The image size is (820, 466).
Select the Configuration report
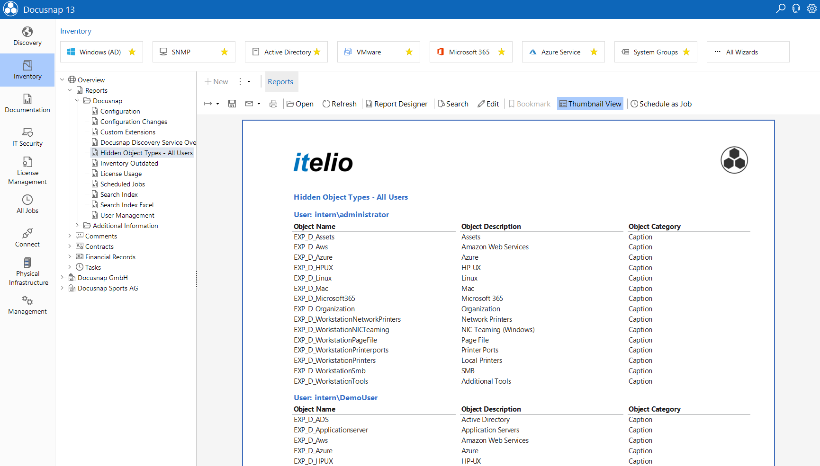click(x=120, y=111)
